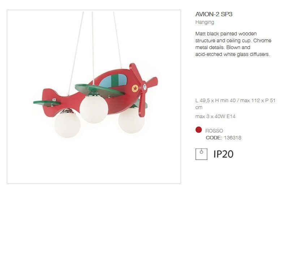Click the blue cockpit window
Image resolution: width=281 pixels, height=255 pixels.
click(x=113, y=81)
